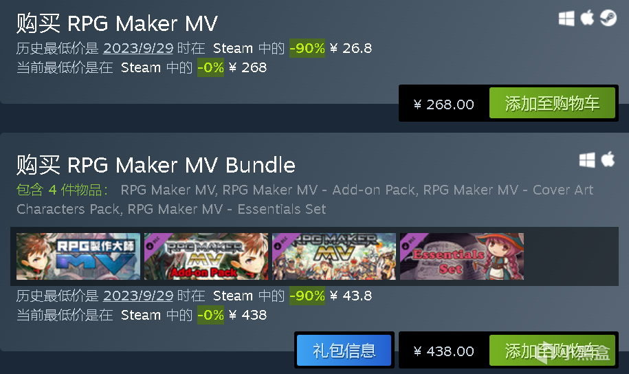The height and width of the screenshot is (374, 629).
Task: Open the 礼包信息 bundle info button
Action: click(x=344, y=351)
